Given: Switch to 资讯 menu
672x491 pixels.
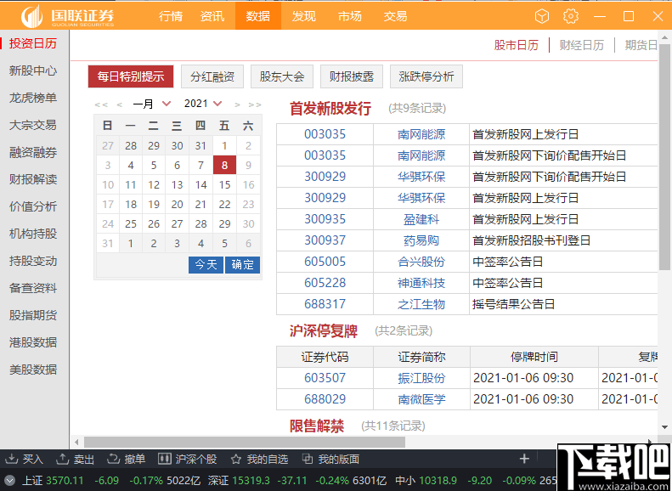Looking at the screenshot, I should [x=212, y=16].
